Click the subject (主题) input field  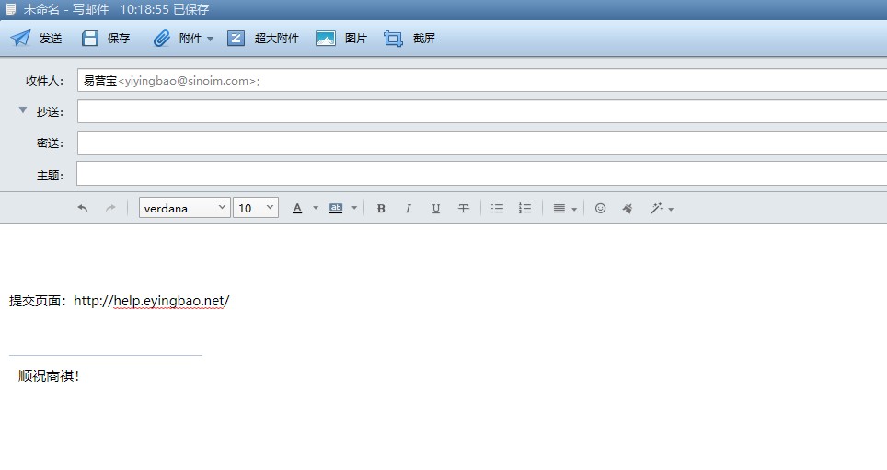pyautogui.click(x=482, y=174)
